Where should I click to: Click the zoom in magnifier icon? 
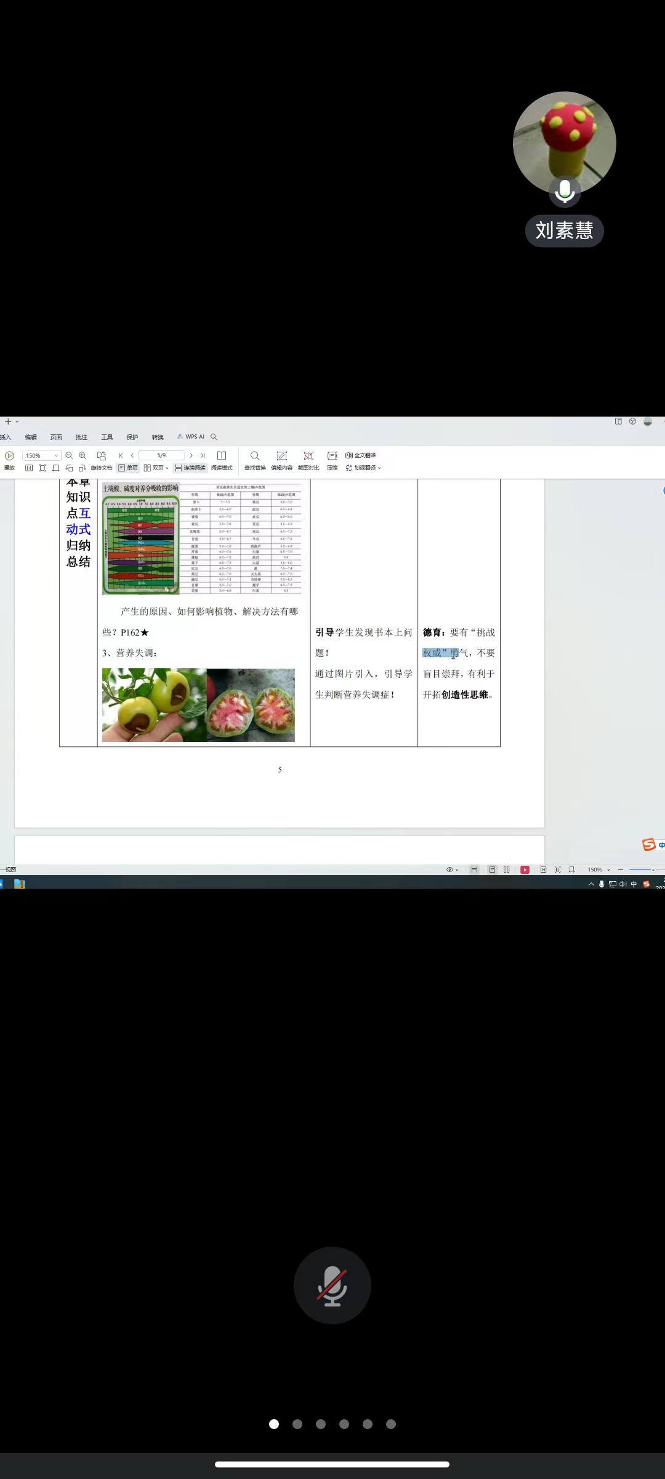point(83,455)
